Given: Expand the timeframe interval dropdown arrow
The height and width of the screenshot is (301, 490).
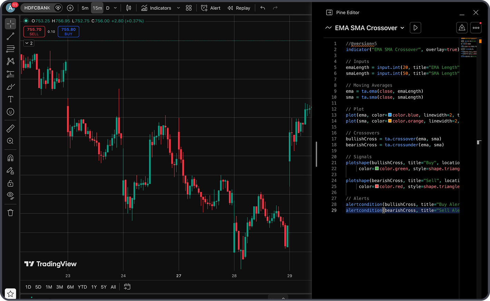Looking at the screenshot, I should (x=115, y=8).
